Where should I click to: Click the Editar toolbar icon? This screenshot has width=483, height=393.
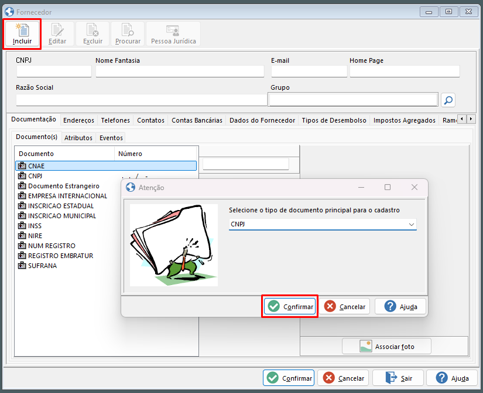57,34
